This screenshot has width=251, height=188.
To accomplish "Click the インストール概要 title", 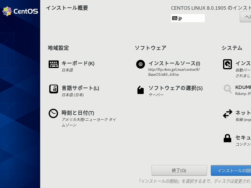I will click(67, 8).
